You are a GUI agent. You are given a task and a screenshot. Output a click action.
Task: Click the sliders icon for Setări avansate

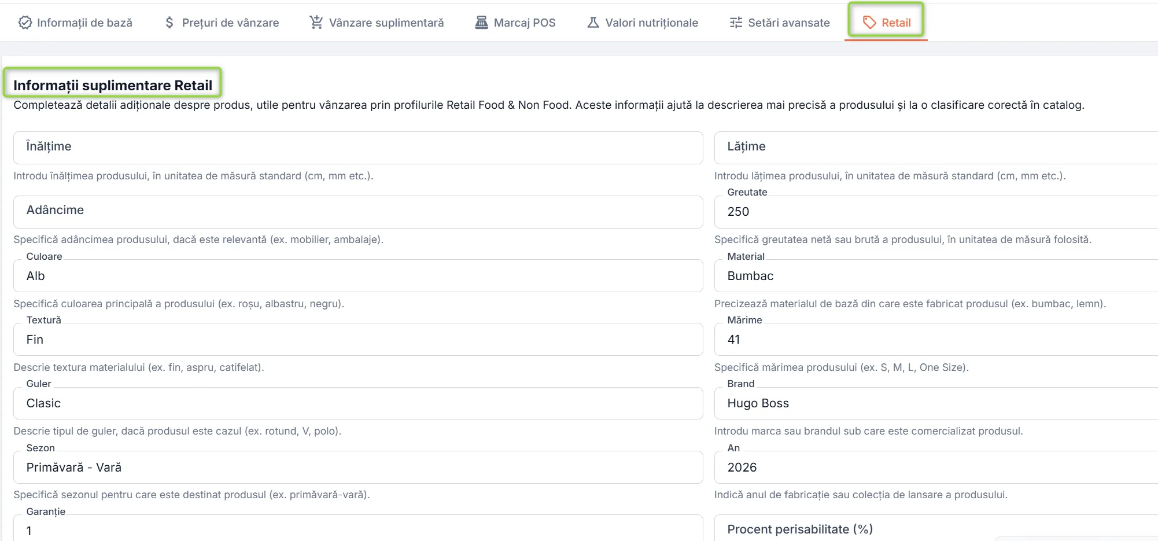click(736, 23)
